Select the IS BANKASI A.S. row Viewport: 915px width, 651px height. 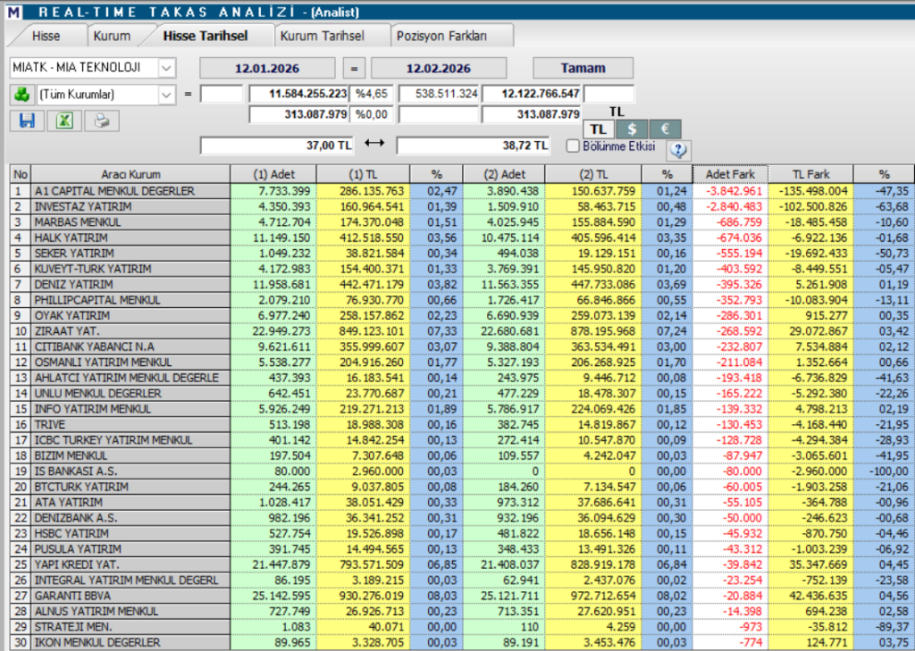click(462, 471)
